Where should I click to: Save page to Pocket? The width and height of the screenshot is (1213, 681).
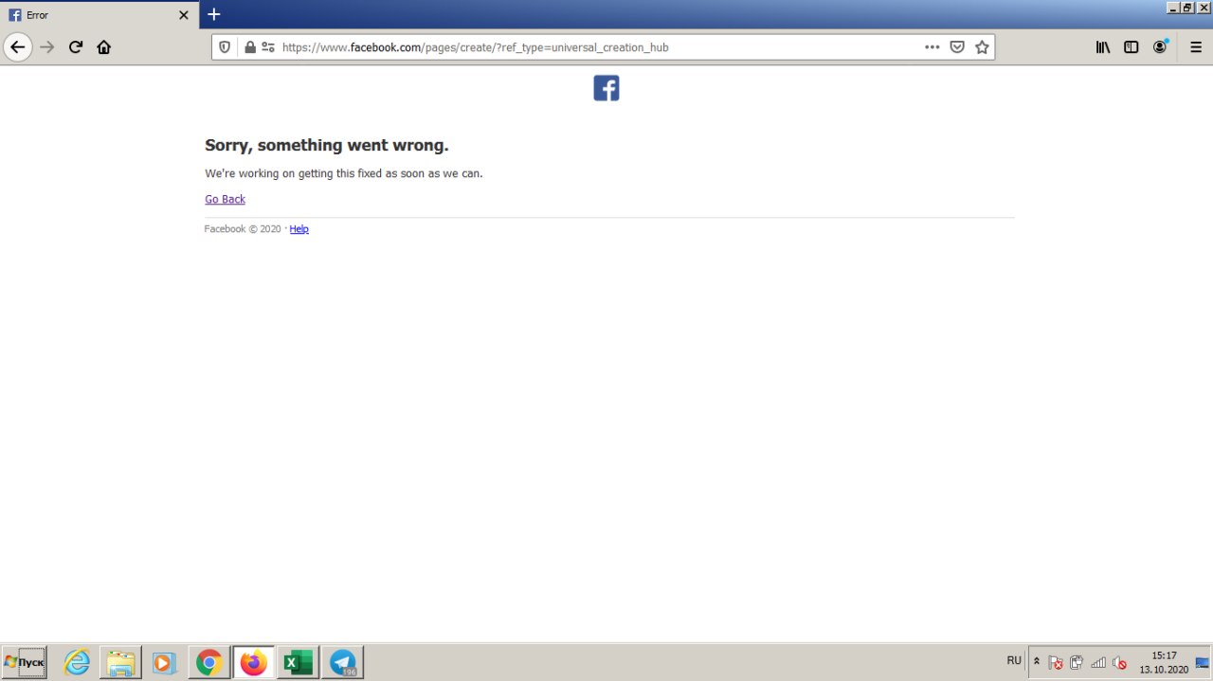[x=957, y=46]
